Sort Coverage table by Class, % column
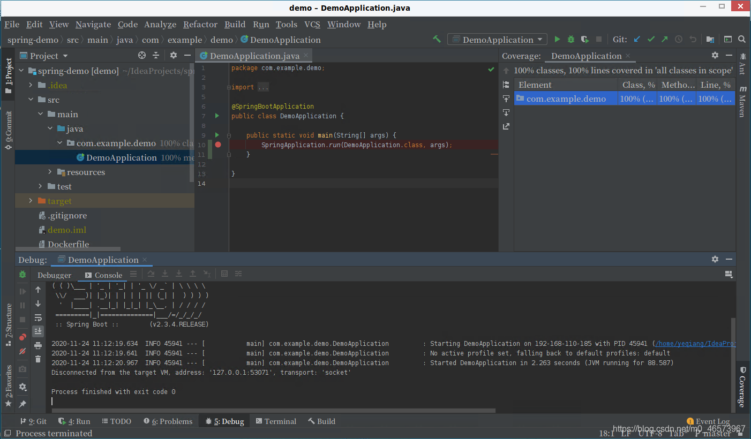Screen dimensions: 751x439 coord(638,85)
